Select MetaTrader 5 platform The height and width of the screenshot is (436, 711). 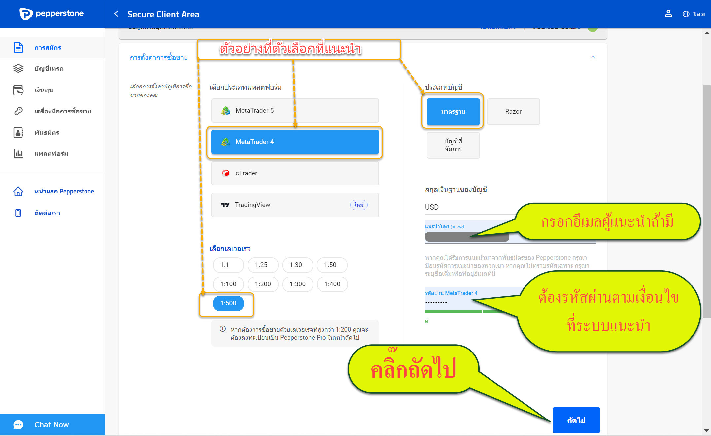[x=295, y=111]
